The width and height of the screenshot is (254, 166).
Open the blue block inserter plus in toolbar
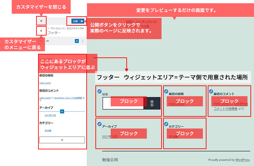77,41
